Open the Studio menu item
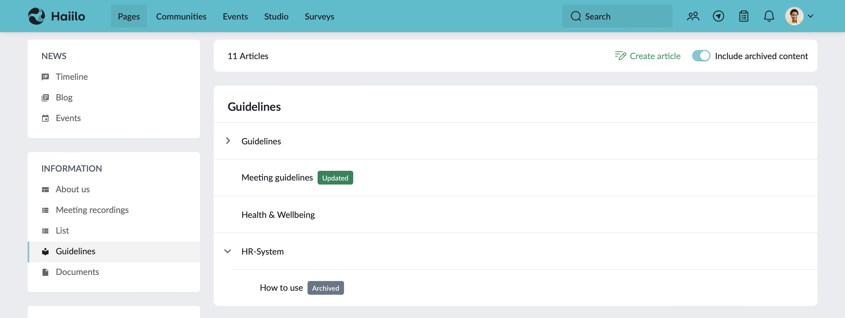Viewport: 845px width, 318px height. tap(276, 16)
